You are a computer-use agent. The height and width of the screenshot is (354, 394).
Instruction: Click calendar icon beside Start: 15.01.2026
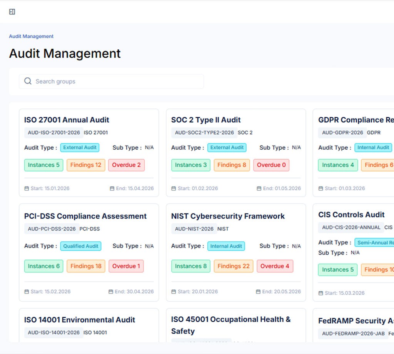(x=27, y=189)
